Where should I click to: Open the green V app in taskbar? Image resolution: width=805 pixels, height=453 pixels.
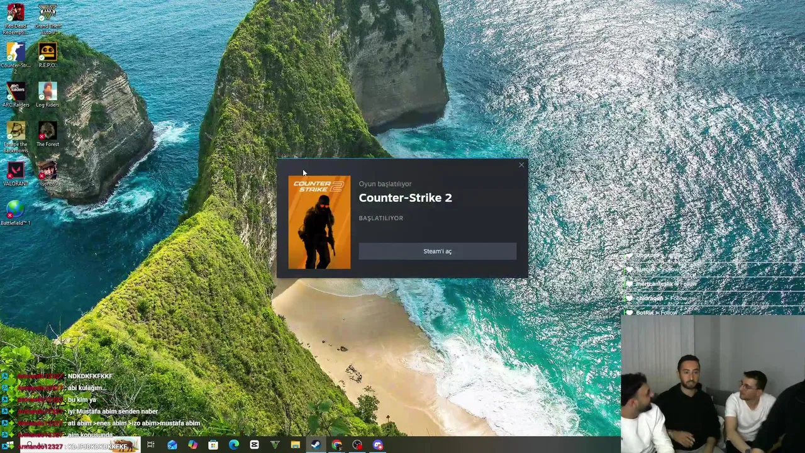point(275,445)
